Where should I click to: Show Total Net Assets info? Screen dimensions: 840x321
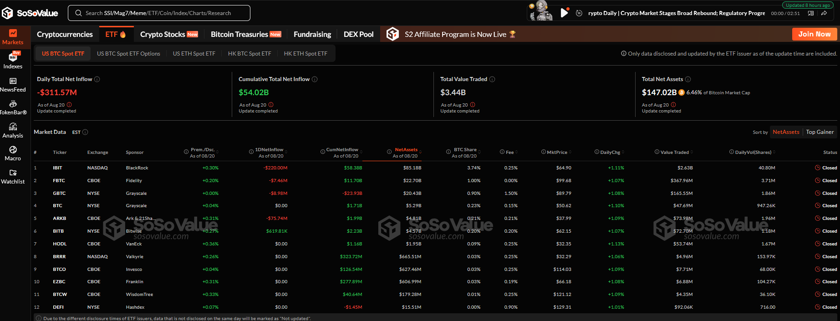coord(688,79)
